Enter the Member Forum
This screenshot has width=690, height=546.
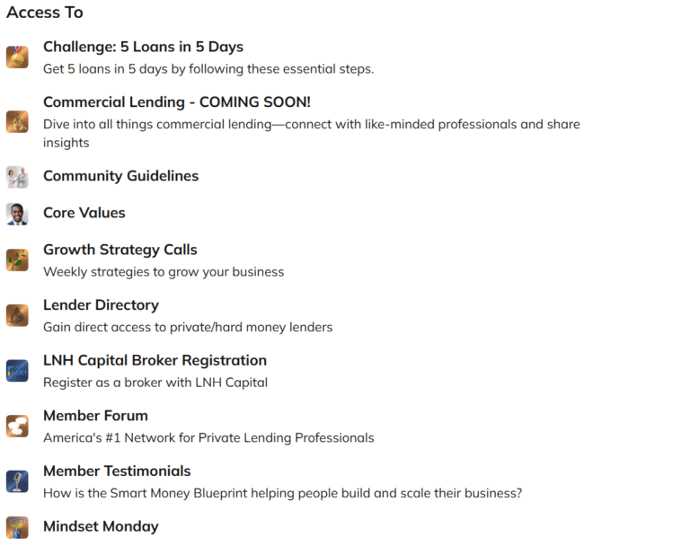[x=95, y=416]
